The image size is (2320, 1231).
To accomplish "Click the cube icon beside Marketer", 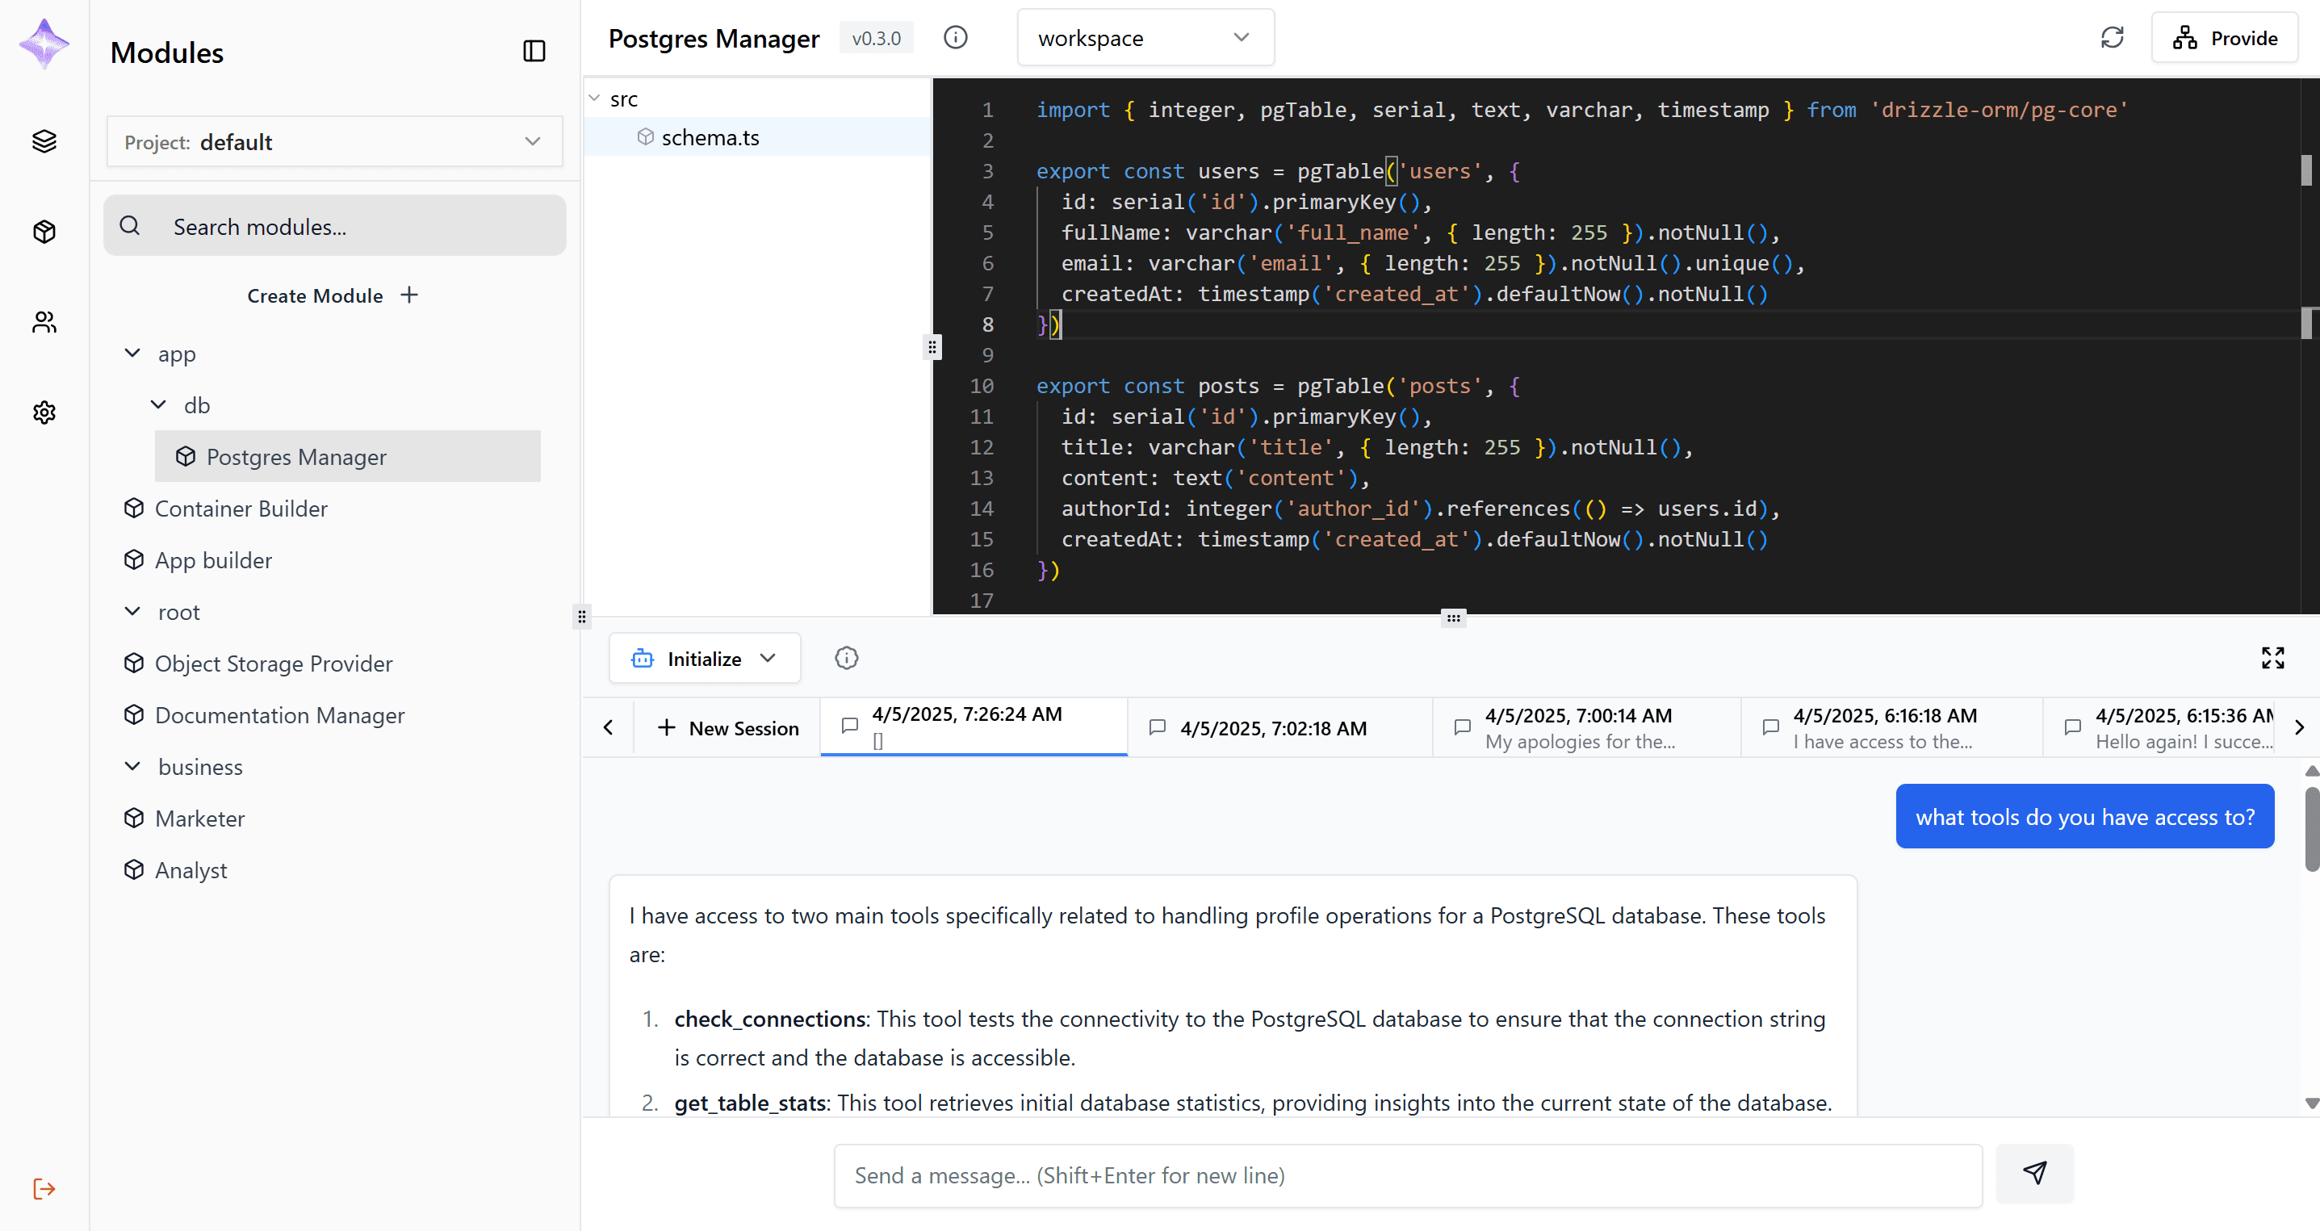I will pos(134,818).
